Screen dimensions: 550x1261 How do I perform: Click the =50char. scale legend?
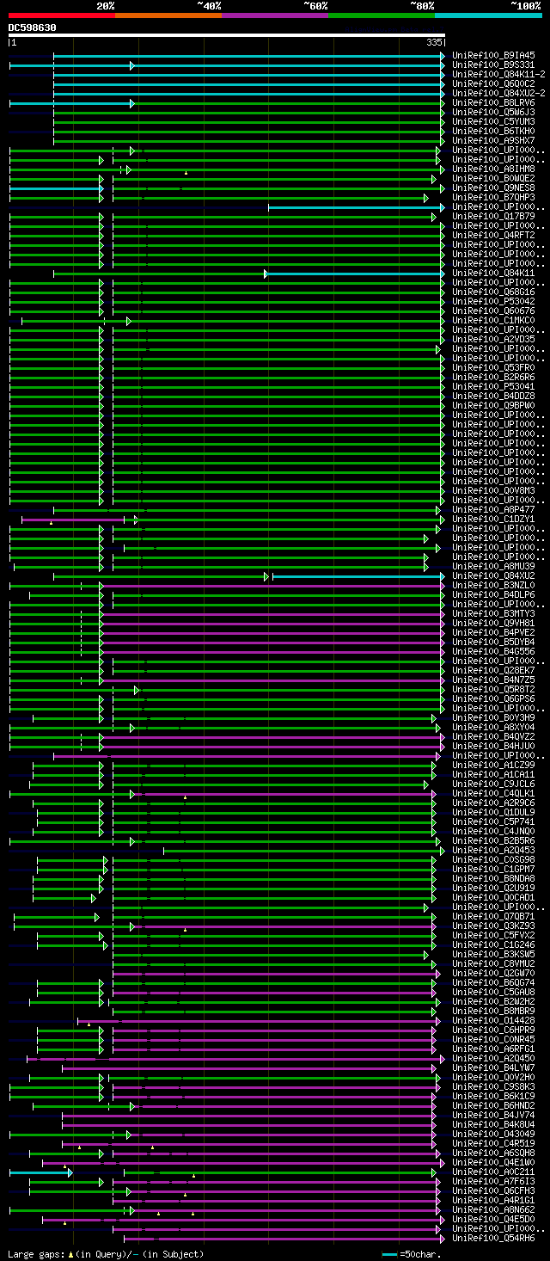412,1254
